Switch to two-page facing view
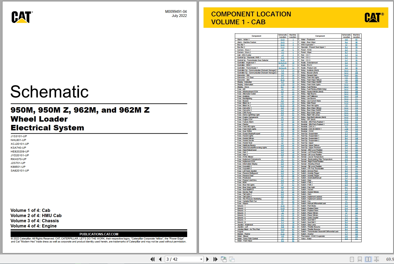This screenshot has width=394, height=264. click(368, 259)
